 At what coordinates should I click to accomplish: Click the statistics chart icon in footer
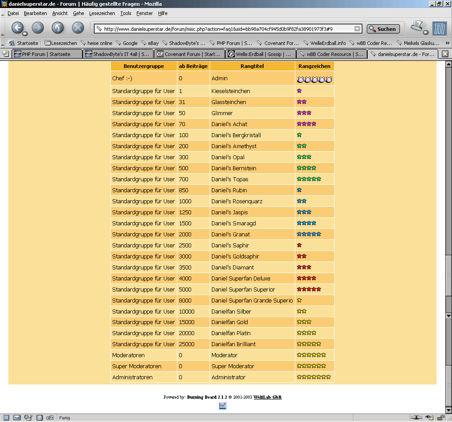[222, 406]
